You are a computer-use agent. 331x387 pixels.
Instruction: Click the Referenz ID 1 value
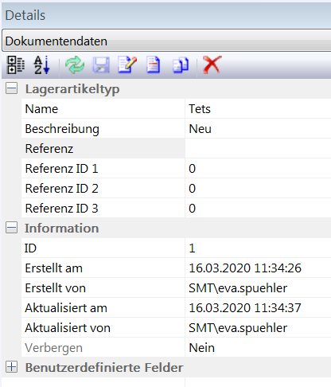(258, 169)
